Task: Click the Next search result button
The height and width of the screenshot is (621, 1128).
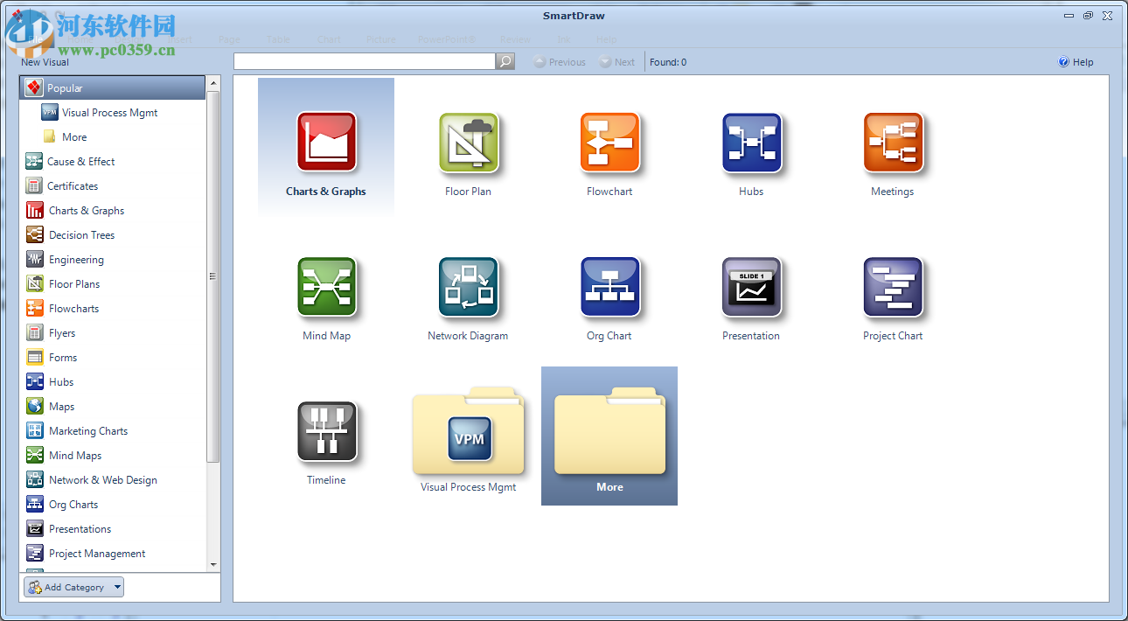Action: [x=617, y=62]
